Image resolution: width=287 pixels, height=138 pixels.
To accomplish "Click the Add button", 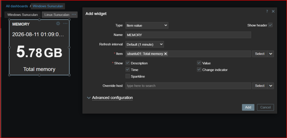I will (248, 107).
